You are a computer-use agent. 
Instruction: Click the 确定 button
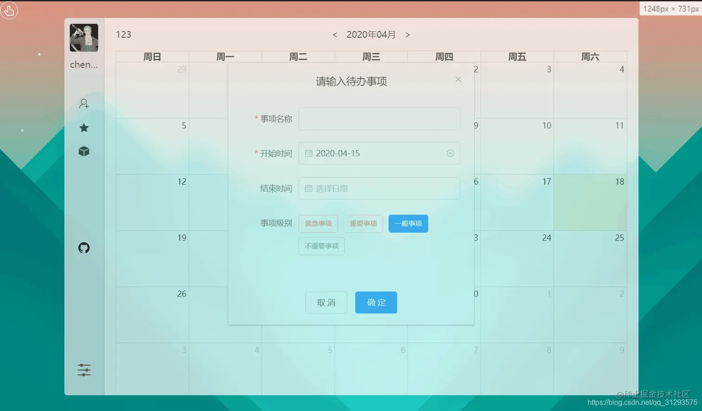point(376,303)
